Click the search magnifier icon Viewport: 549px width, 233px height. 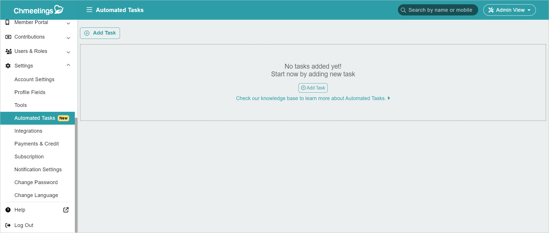(403, 10)
